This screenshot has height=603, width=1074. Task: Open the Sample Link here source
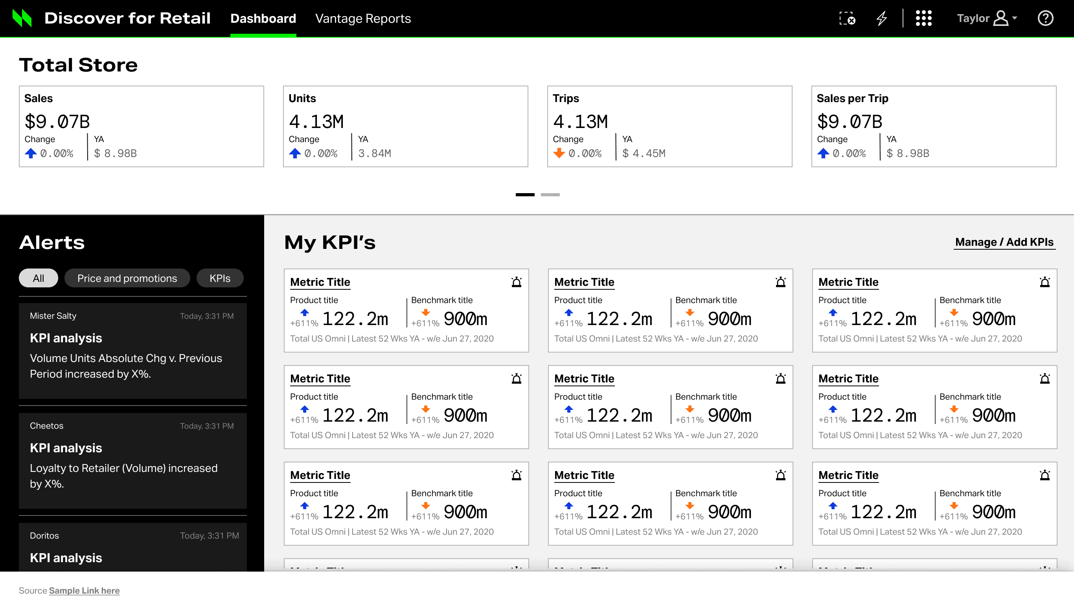click(x=84, y=590)
